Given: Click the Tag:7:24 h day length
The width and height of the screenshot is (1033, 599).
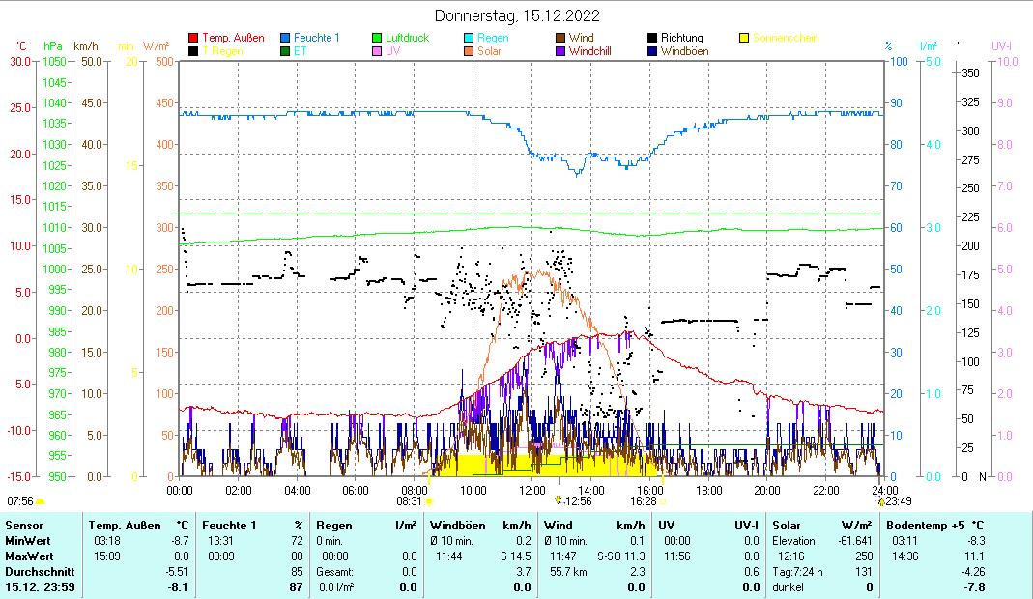Looking at the screenshot, I should 797,571.
